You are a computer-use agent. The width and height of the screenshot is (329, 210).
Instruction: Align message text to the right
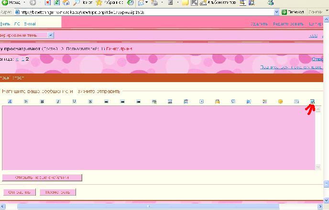[139, 102]
